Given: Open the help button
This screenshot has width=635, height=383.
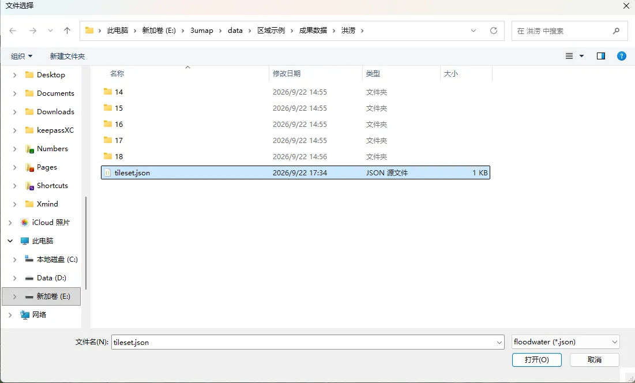Looking at the screenshot, I should coord(622,56).
